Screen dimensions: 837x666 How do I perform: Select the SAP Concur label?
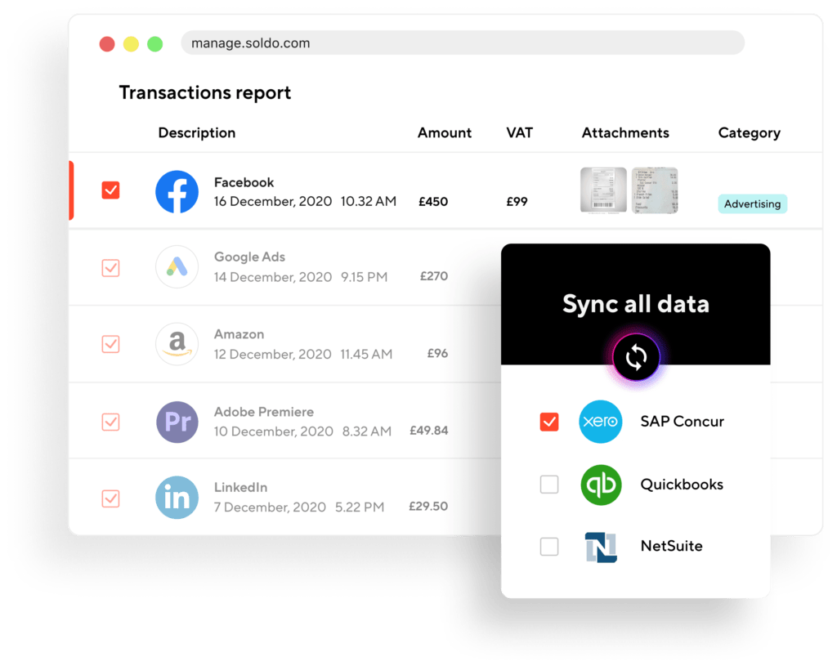coord(683,422)
